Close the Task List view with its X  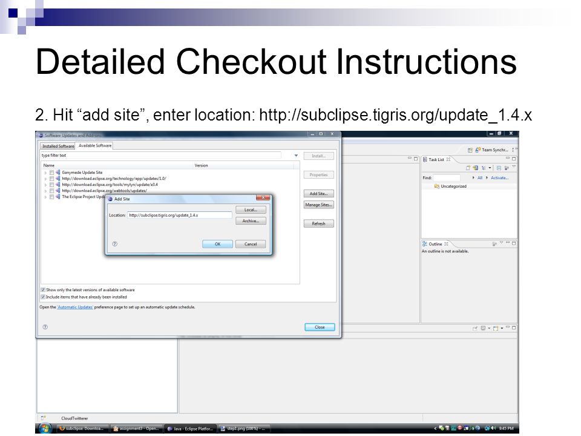pos(448,159)
